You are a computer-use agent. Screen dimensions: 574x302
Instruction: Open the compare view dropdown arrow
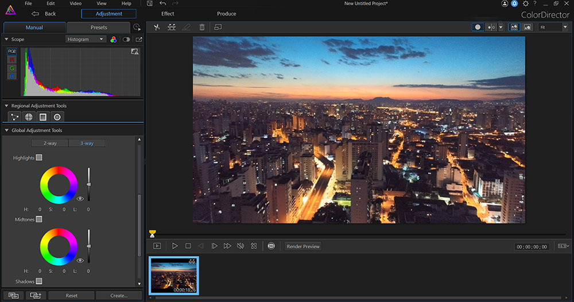coord(501,27)
